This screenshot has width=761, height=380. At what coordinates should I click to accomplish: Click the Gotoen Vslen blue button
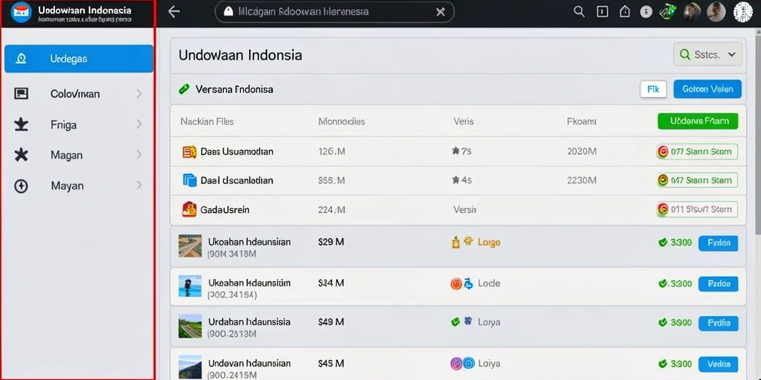[x=707, y=89]
